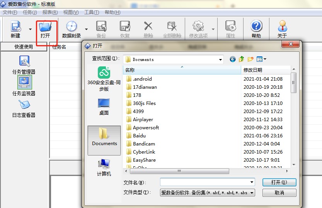Click the up one level folder icon
This screenshot has width=322, height=208.
[242, 59]
